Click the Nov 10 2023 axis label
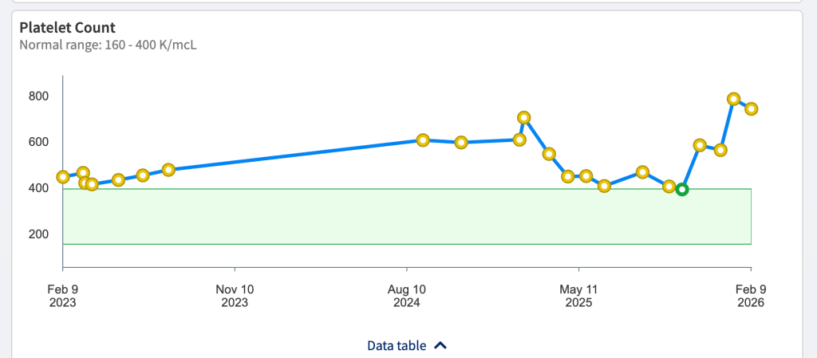Image resolution: width=817 pixels, height=358 pixels. click(235, 295)
